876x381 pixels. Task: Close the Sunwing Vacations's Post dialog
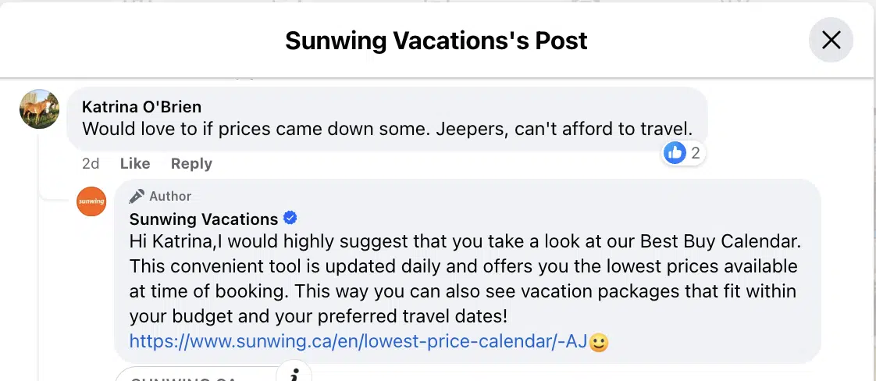[x=831, y=40]
